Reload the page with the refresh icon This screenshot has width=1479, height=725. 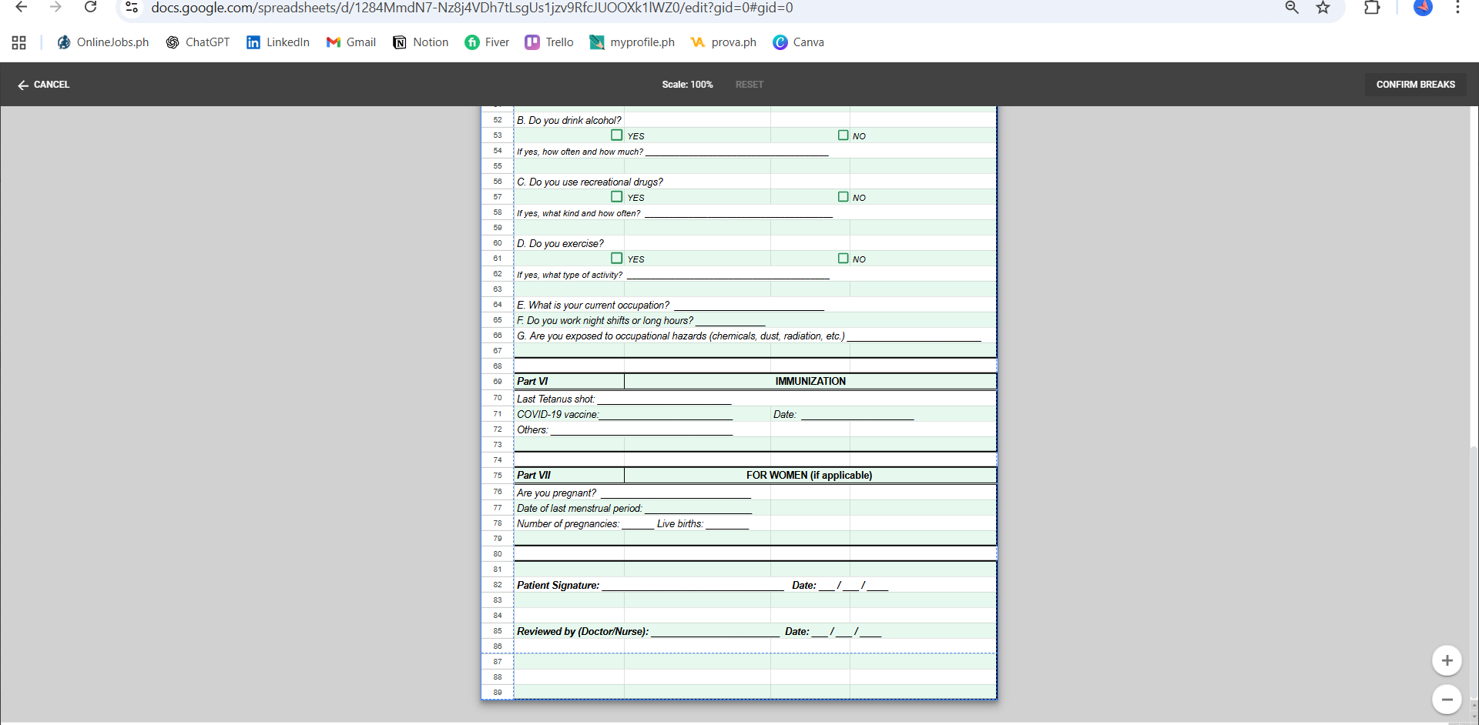(90, 8)
